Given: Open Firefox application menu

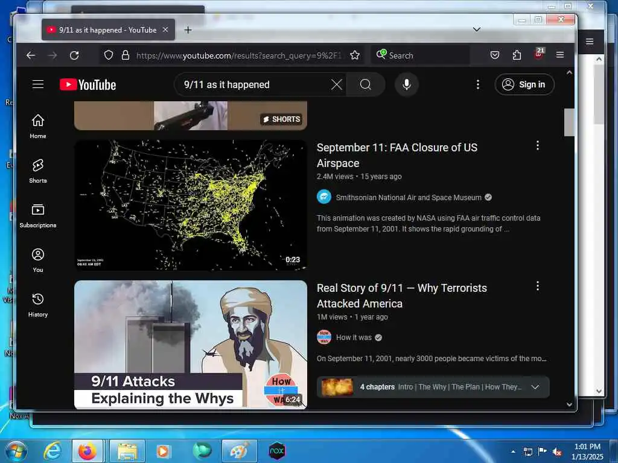Looking at the screenshot, I should point(560,54).
